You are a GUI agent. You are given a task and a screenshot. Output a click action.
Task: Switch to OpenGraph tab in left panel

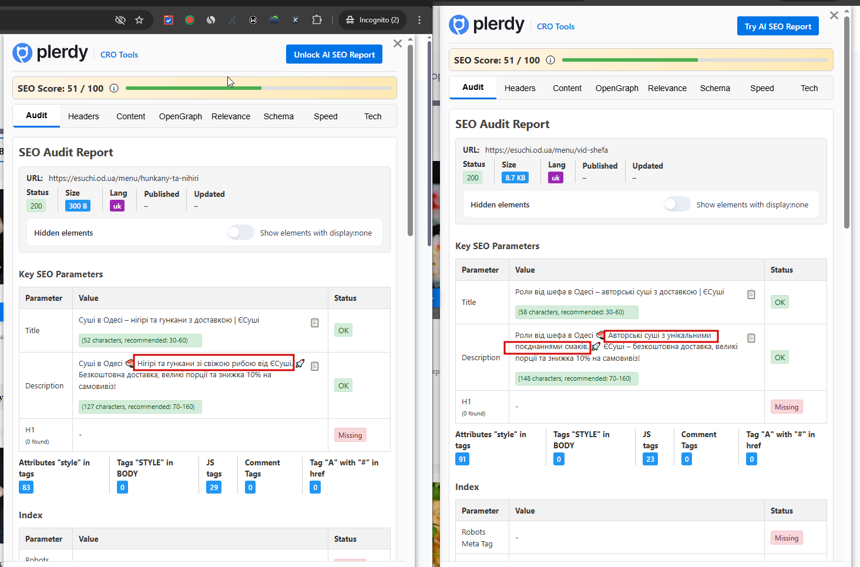[180, 116]
